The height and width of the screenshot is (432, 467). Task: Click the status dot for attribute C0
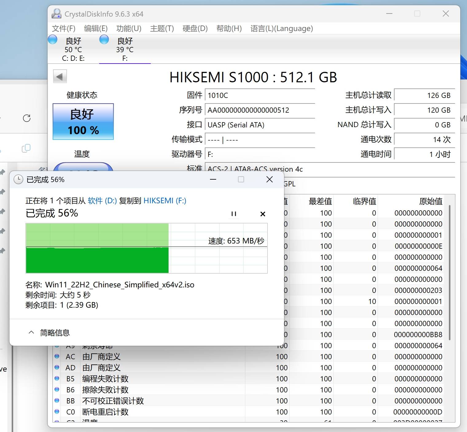(x=57, y=411)
